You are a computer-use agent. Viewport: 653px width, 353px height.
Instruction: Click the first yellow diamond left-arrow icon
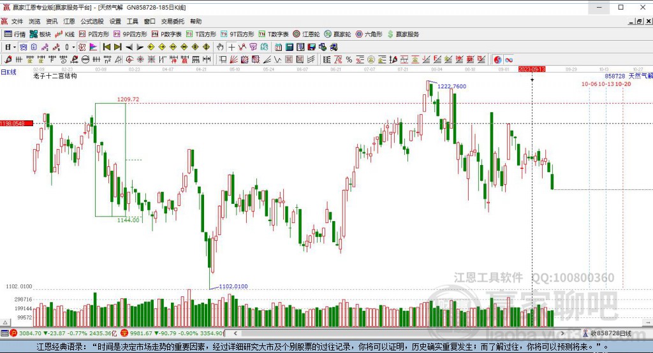tap(151, 47)
